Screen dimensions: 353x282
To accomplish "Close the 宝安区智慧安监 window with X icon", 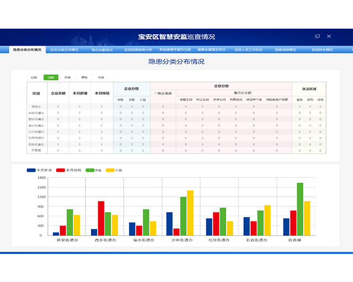I will (329, 36).
